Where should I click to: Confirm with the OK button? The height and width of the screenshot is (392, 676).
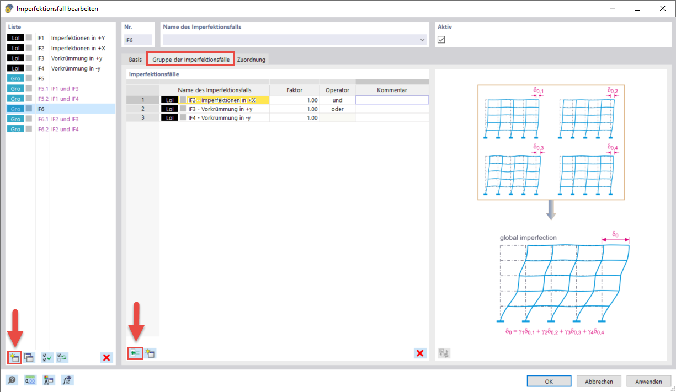pyautogui.click(x=549, y=381)
